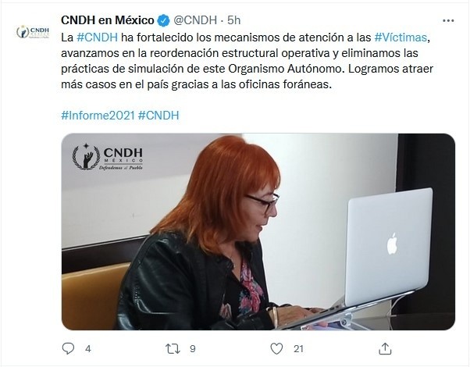Image resolution: width=470 pixels, height=367 pixels.
Task: Click the CNDH profile avatar
Action: [x=33, y=32]
